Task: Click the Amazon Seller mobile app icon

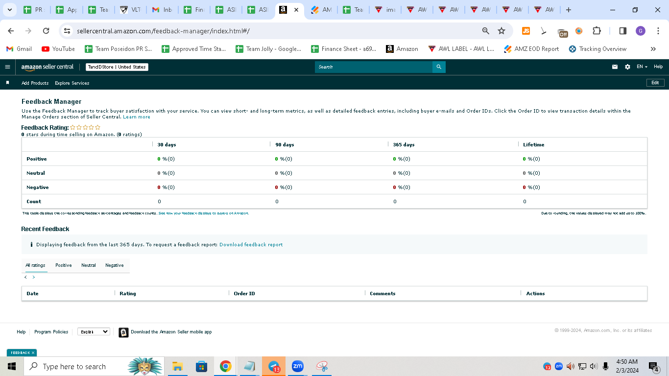Action: pos(123,332)
